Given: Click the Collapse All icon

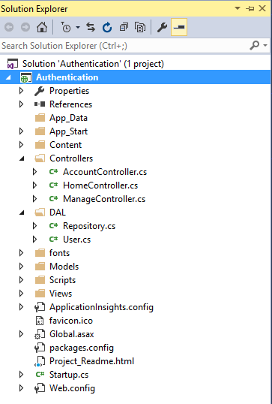Looking at the screenshot, I should tap(124, 27).
